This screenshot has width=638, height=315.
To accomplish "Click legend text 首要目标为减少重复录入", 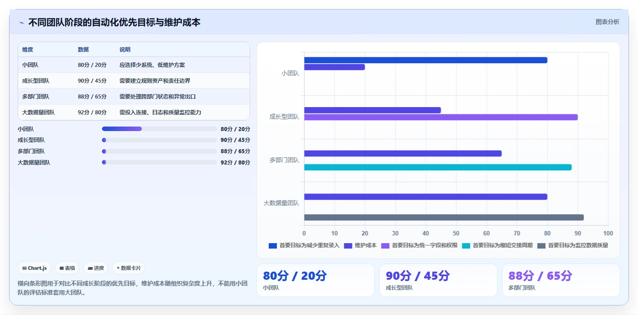I will pyautogui.click(x=309, y=246).
